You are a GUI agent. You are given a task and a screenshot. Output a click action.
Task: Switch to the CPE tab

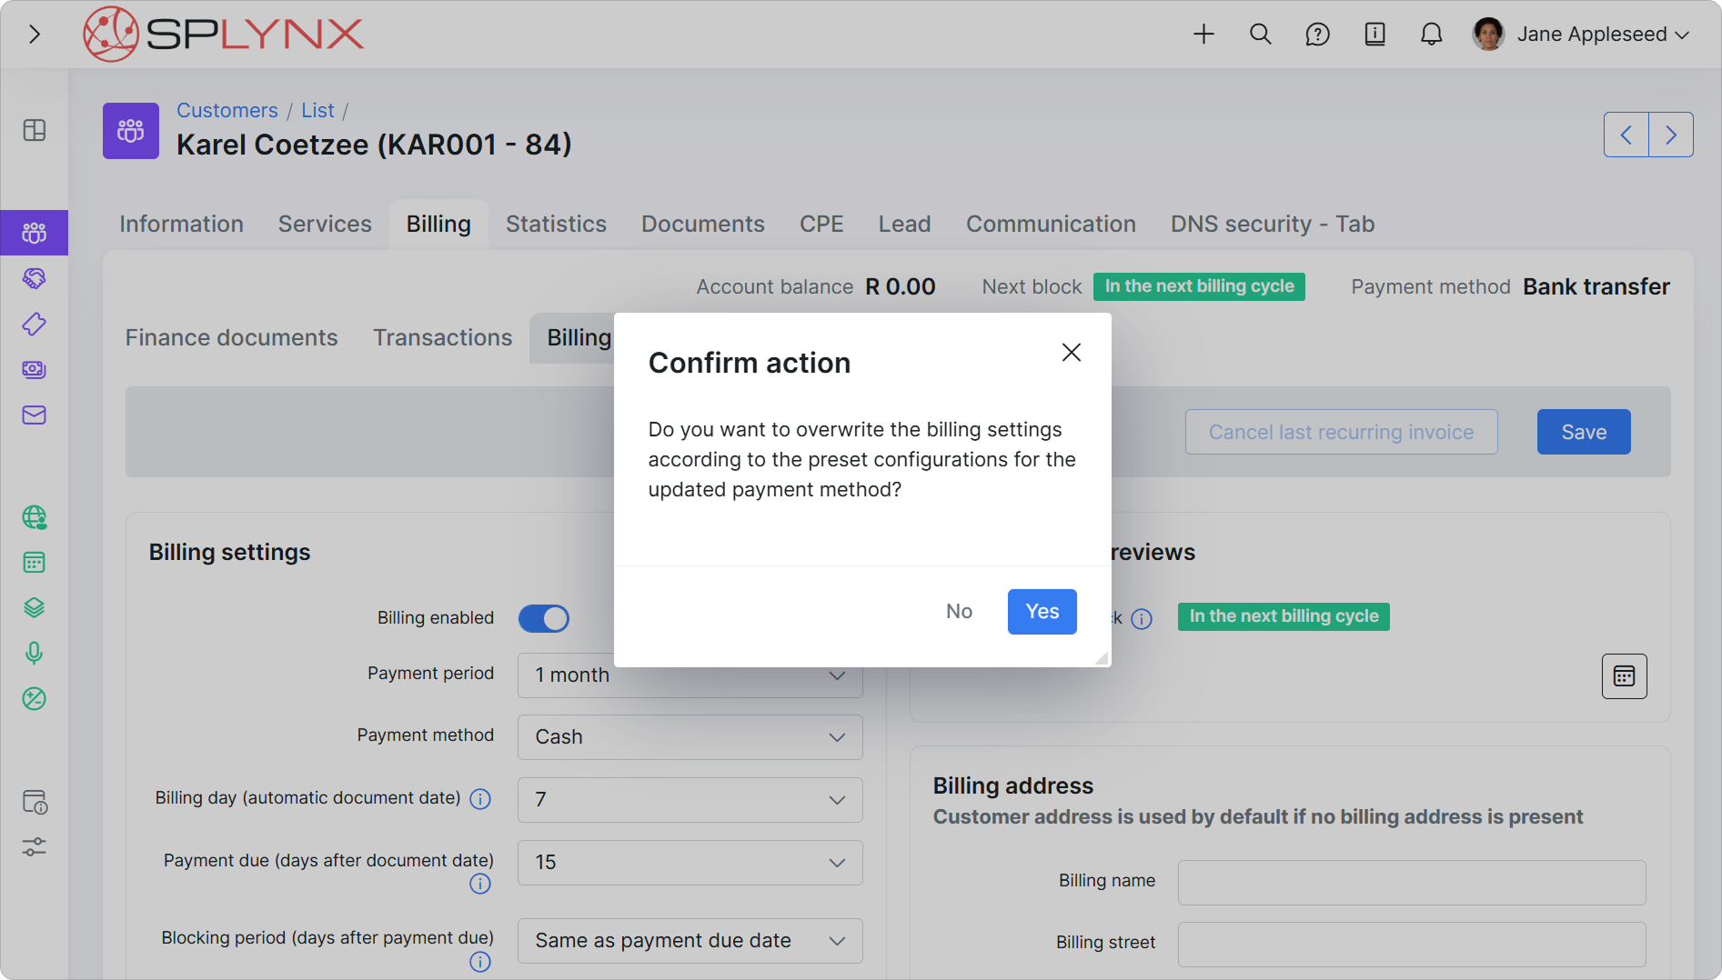coord(821,224)
